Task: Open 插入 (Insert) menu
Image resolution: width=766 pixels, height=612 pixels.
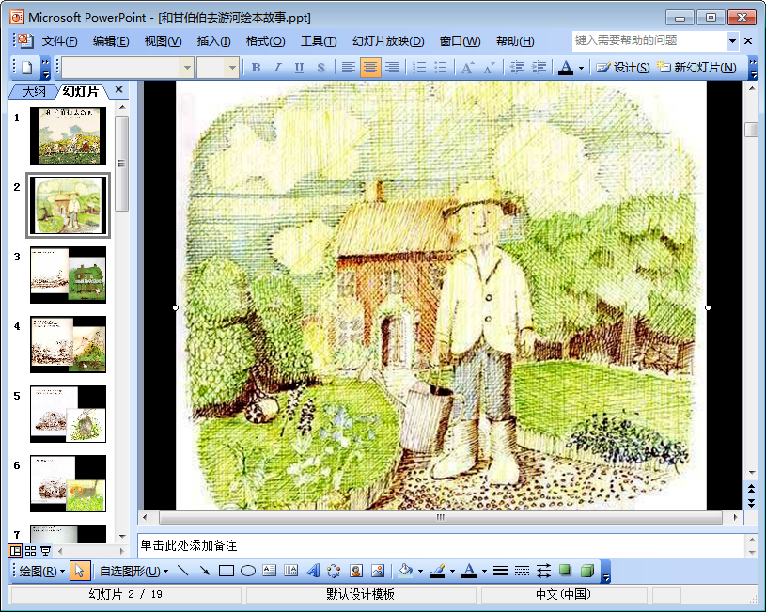Action: point(213,41)
